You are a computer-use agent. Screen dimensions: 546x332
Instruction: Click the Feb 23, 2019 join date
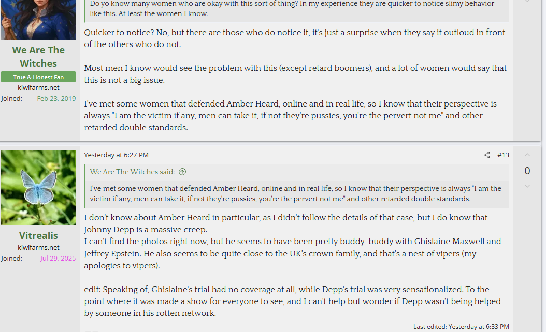(x=56, y=98)
